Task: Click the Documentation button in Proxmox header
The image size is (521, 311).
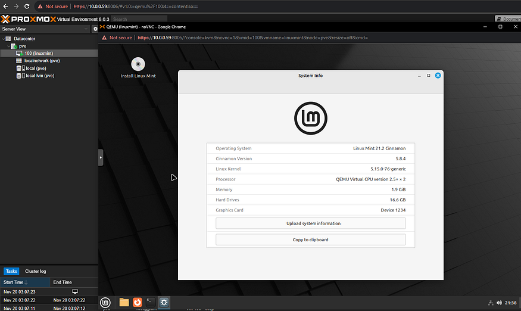Action: click(x=508, y=19)
